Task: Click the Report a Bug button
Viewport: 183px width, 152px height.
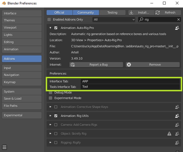Action: pos(96,65)
